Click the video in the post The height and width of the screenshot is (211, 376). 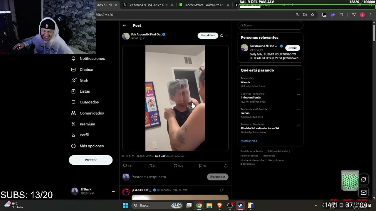pos(175,98)
